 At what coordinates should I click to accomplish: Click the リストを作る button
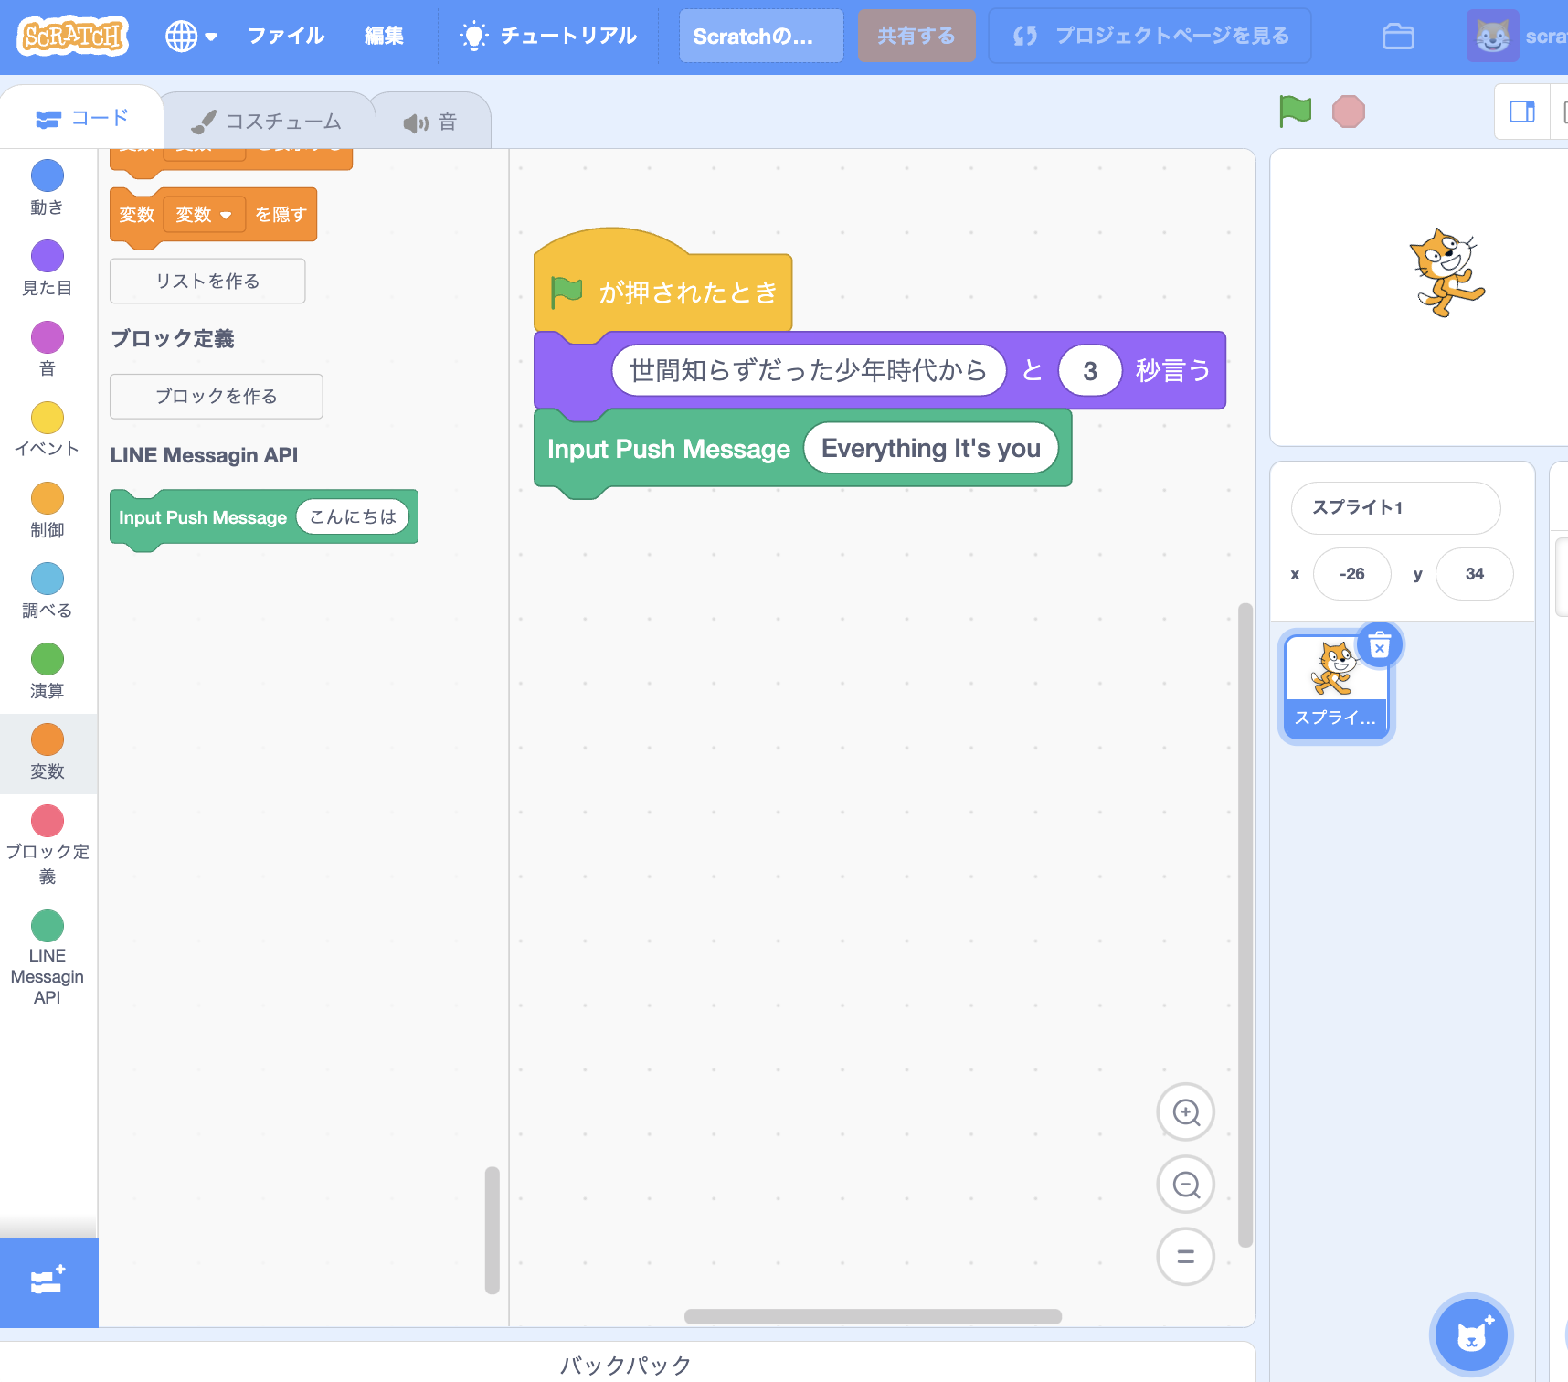click(207, 281)
